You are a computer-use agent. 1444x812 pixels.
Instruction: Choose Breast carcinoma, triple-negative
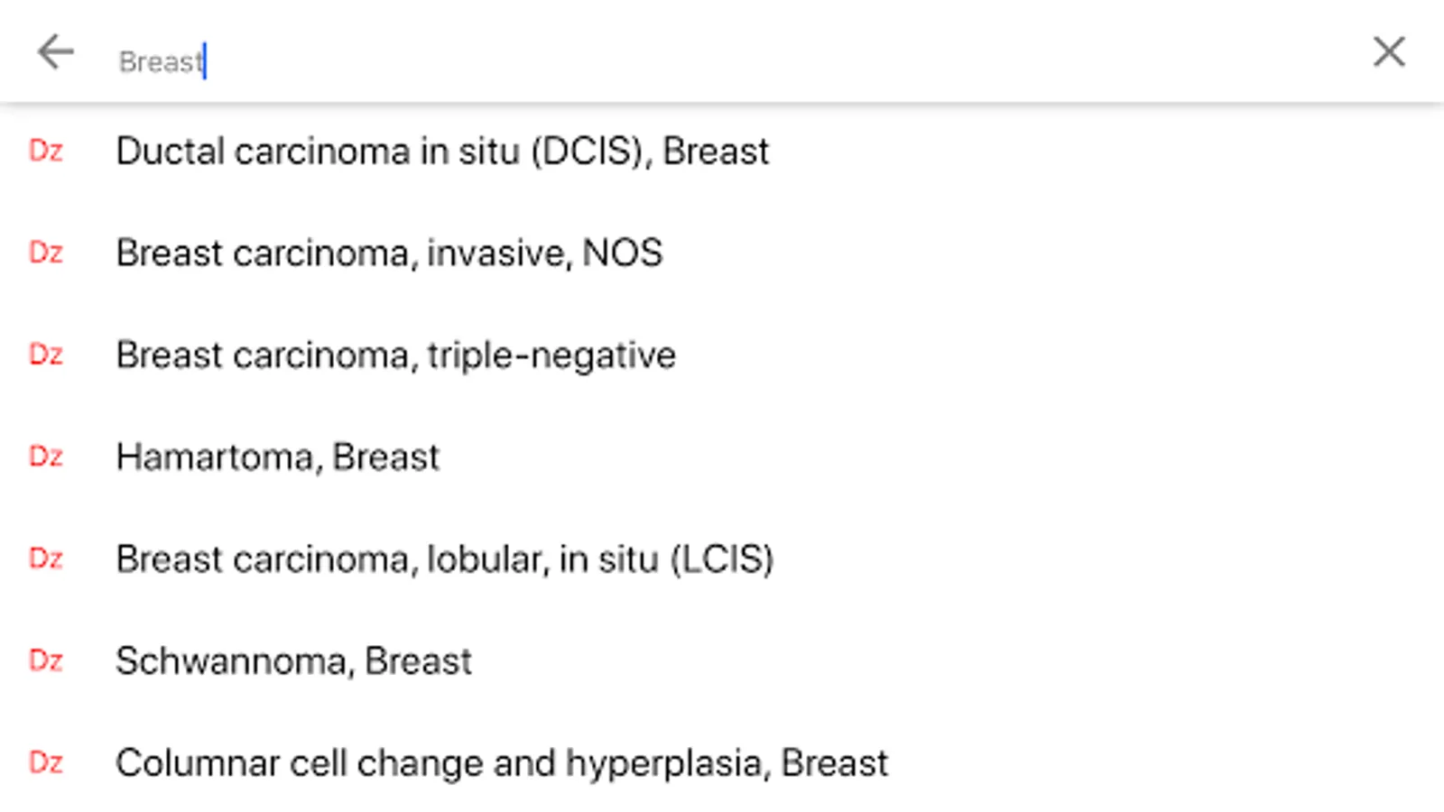(x=395, y=355)
